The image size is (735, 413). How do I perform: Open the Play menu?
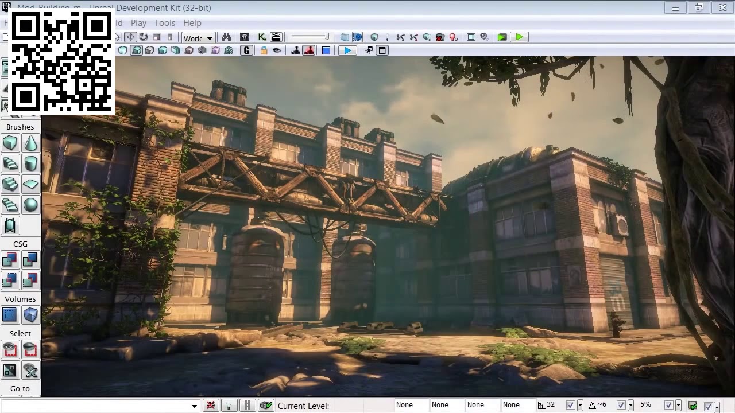point(138,23)
